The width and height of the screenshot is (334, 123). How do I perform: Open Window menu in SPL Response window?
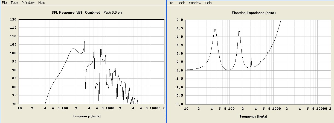pyautogui.click(x=28, y=3)
